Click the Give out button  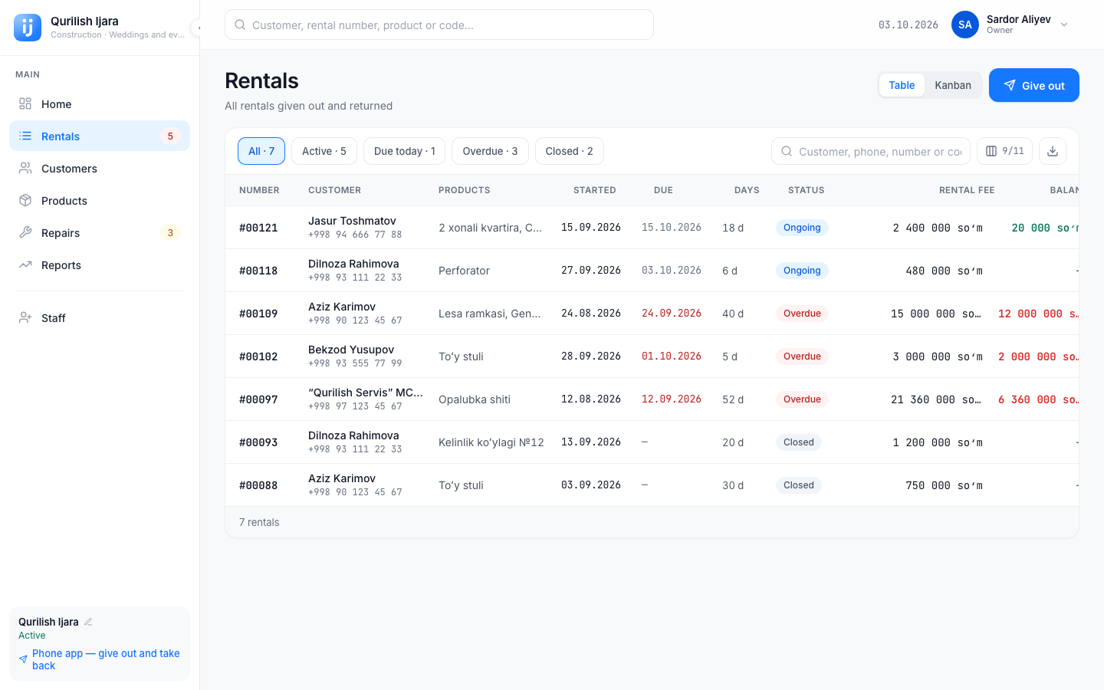coord(1034,85)
